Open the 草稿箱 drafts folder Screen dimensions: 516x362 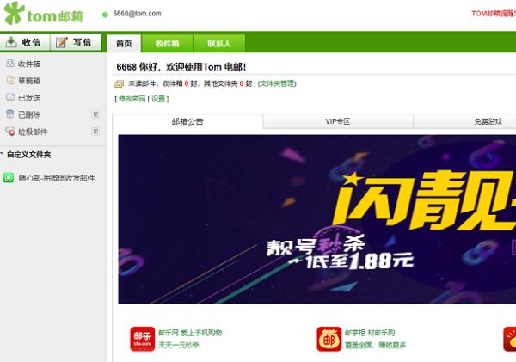[x=29, y=81]
